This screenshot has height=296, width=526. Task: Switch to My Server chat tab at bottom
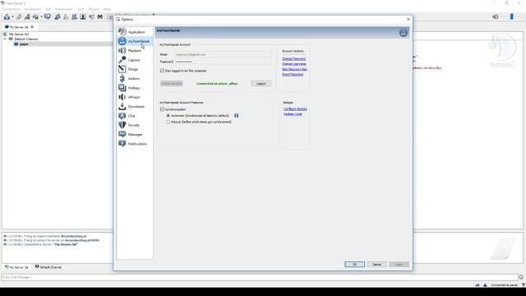click(16, 267)
